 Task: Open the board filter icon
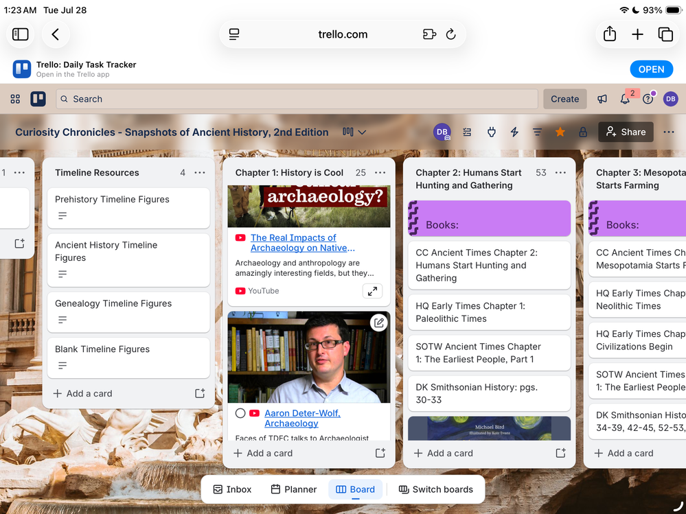pos(537,132)
